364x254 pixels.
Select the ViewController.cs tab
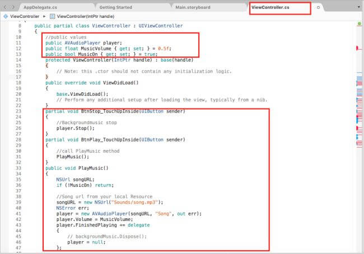tap(270, 7)
